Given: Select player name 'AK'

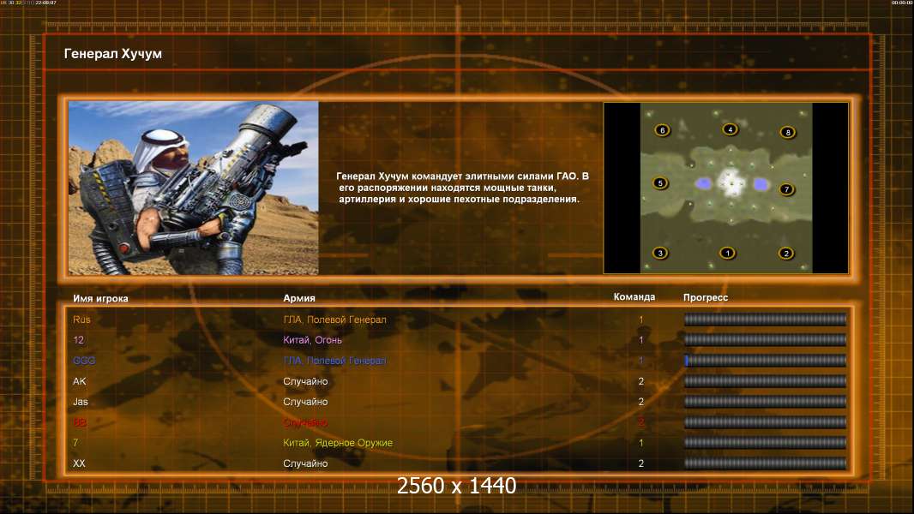Looking at the screenshot, I should 79,381.
